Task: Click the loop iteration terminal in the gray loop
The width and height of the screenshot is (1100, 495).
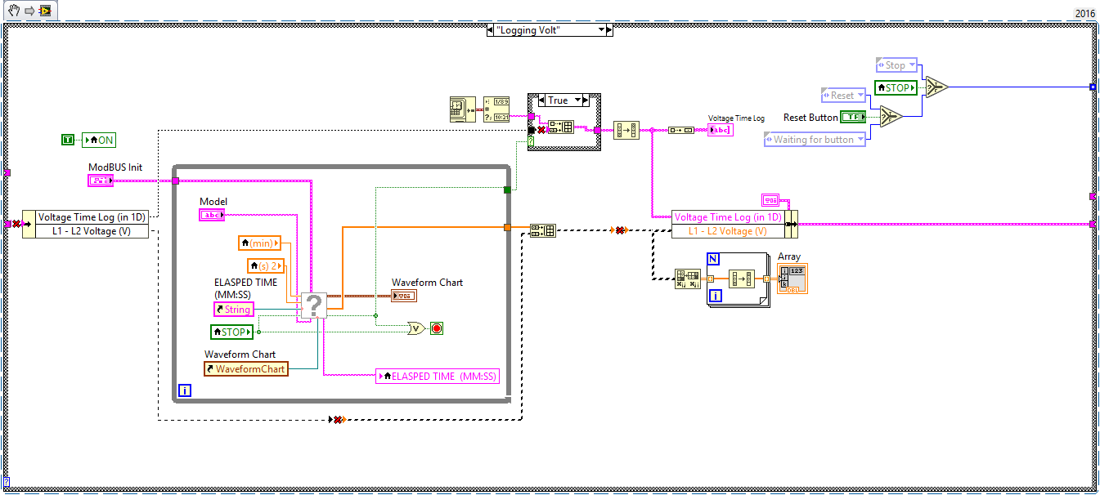Action: point(185,391)
